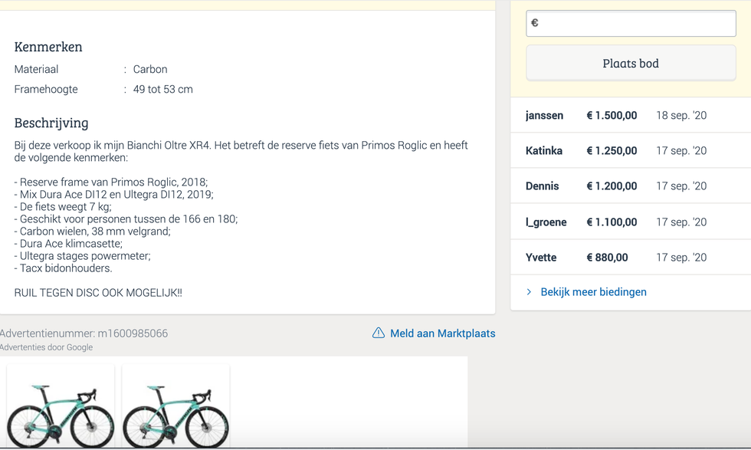Select bidder name Katinka
The image size is (751, 450).
coord(543,151)
